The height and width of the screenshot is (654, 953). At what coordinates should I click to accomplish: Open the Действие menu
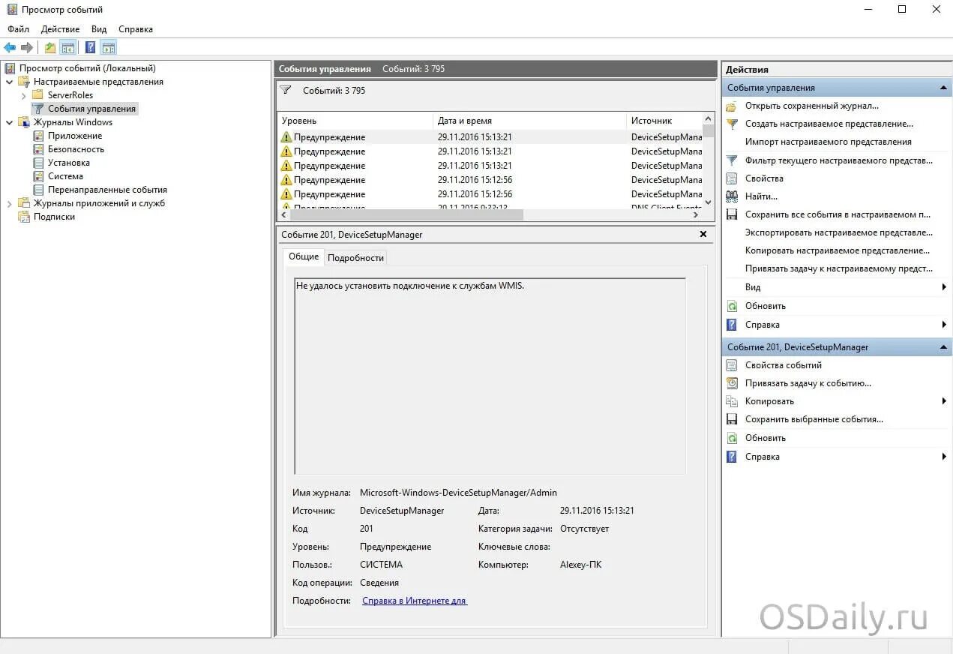[x=60, y=29]
